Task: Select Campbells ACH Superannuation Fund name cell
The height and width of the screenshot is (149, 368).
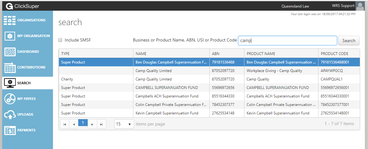Action: pos(171,96)
